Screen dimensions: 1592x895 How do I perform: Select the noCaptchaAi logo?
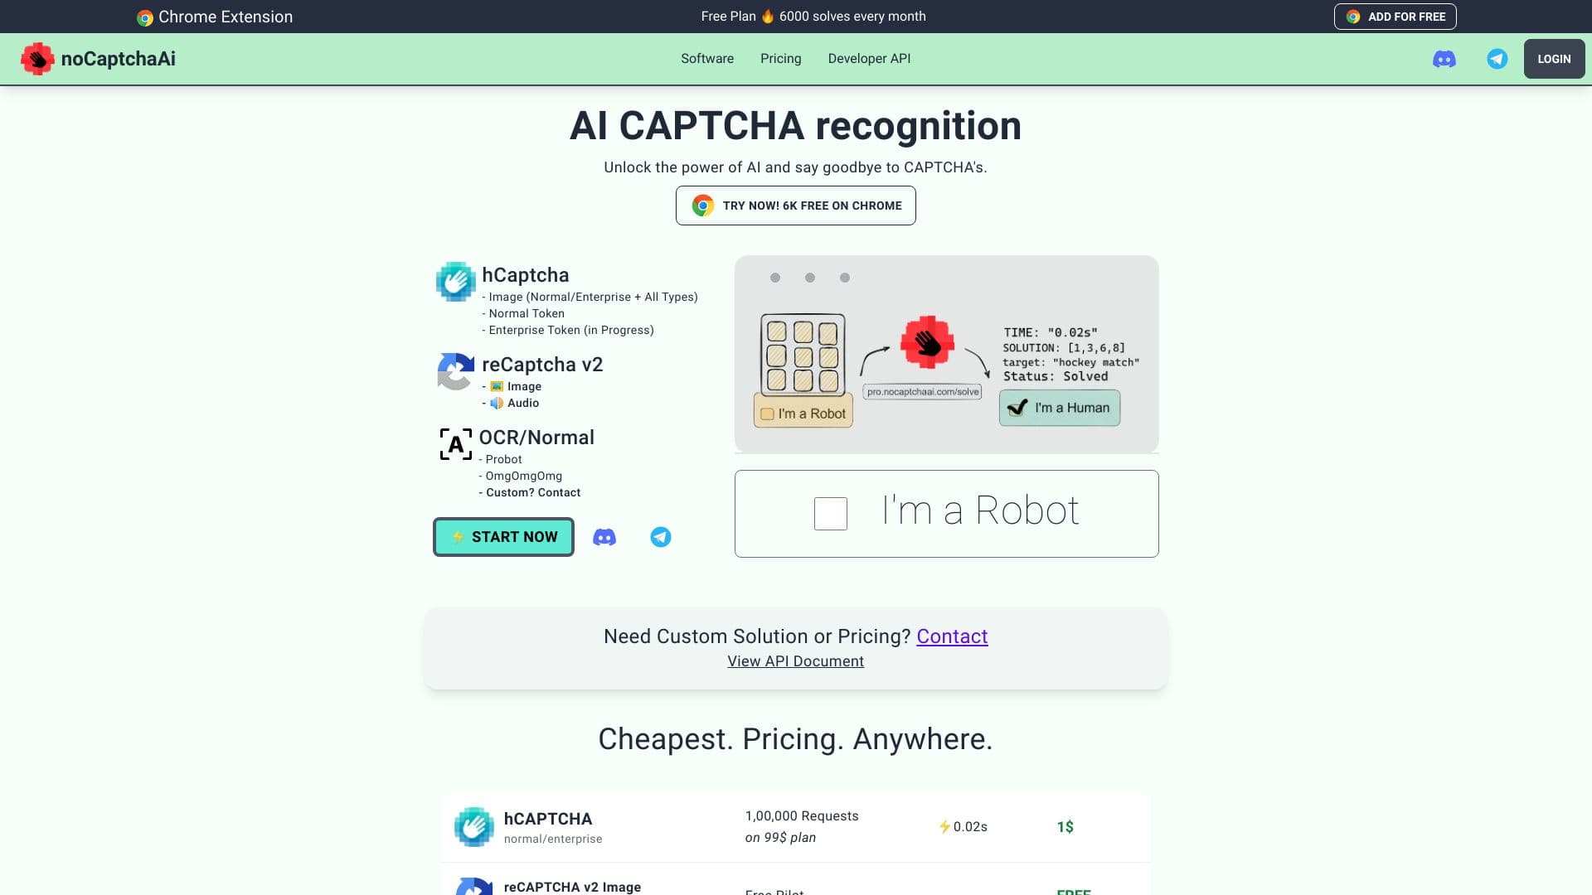[99, 59]
